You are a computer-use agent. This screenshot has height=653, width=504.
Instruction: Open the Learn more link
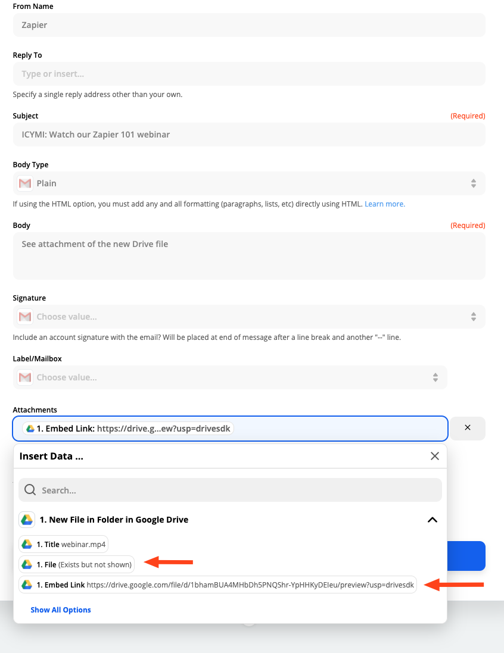tap(385, 204)
